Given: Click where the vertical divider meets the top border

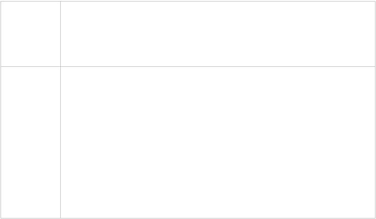Looking at the screenshot, I should pyautogui.click(x=60, y=1).
